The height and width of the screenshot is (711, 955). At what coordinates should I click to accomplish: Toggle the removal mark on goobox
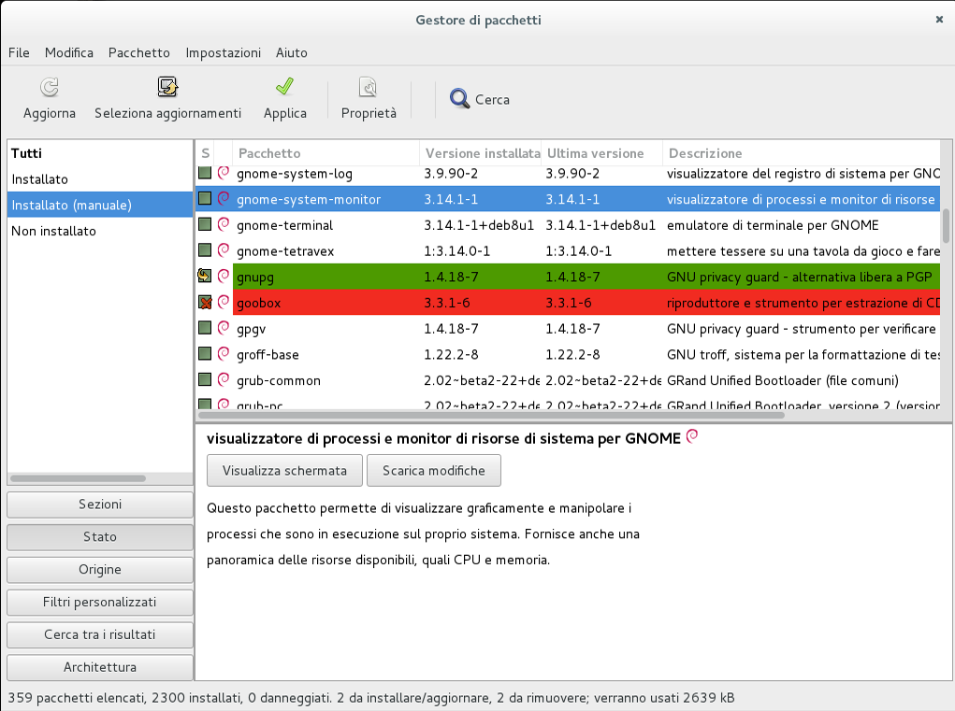pyautogui.click(x=205, y=303)
